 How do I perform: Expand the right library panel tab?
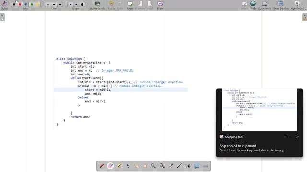pyautogui.click(x=305, y=17)
